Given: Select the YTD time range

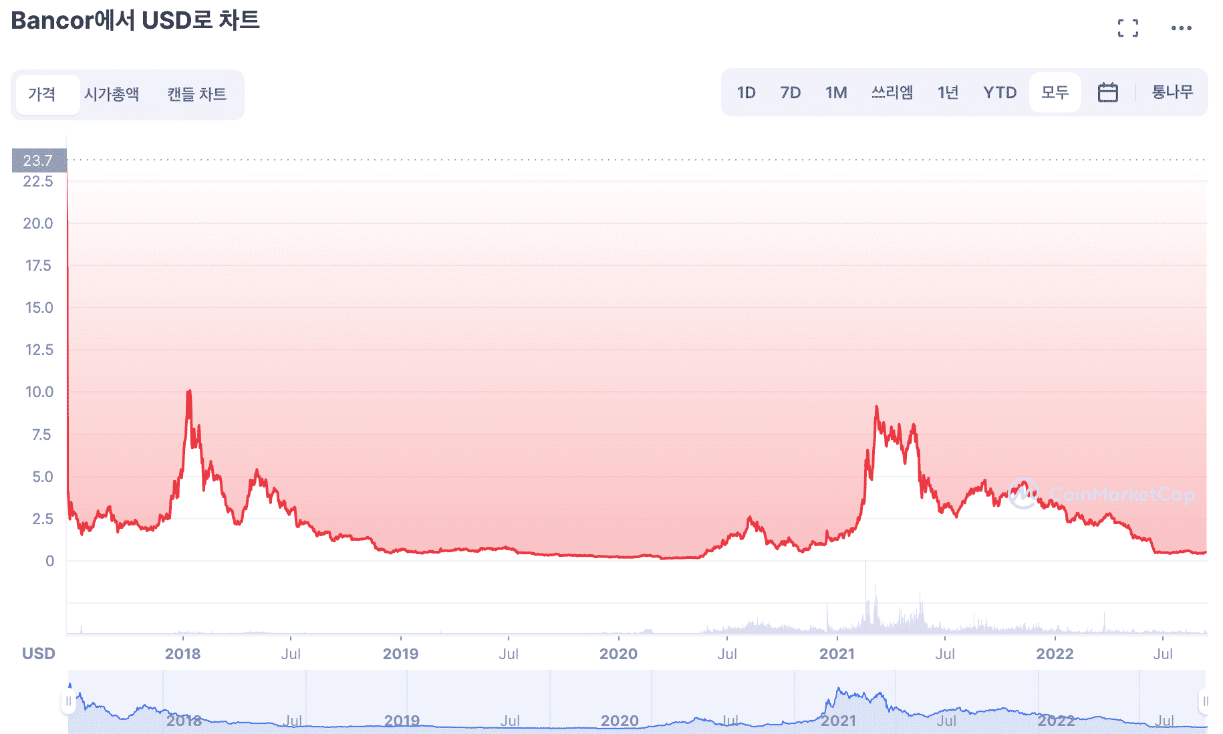Looking at the screenshot, I should coord(1000,92).
